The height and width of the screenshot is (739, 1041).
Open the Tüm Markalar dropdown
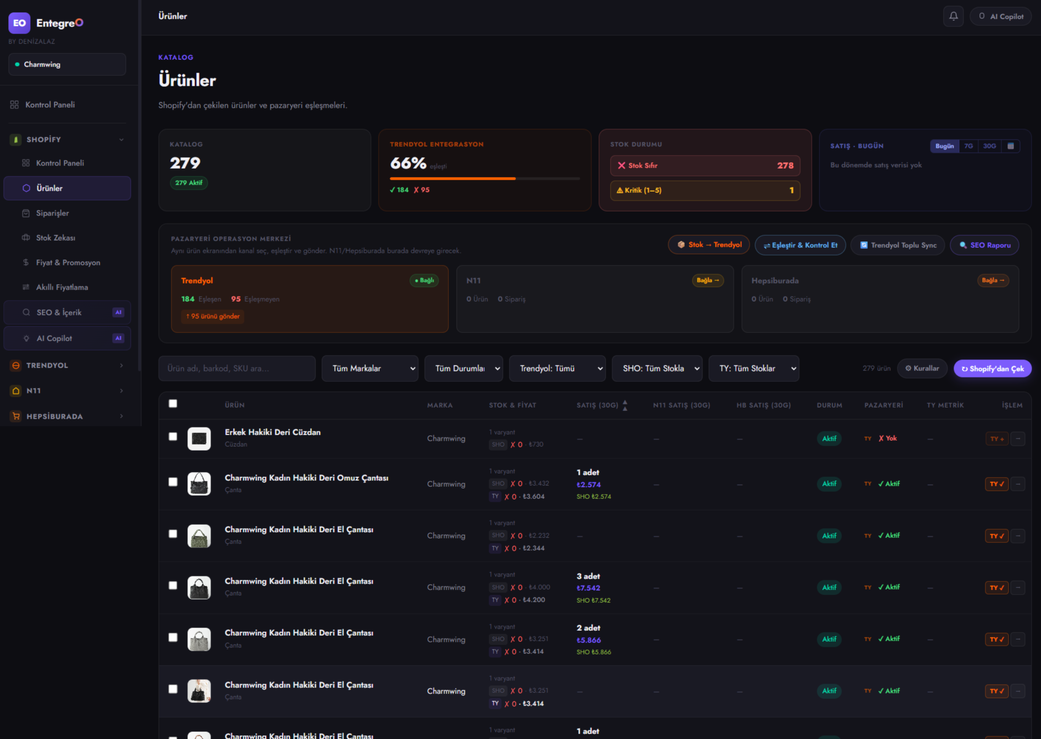370,369
